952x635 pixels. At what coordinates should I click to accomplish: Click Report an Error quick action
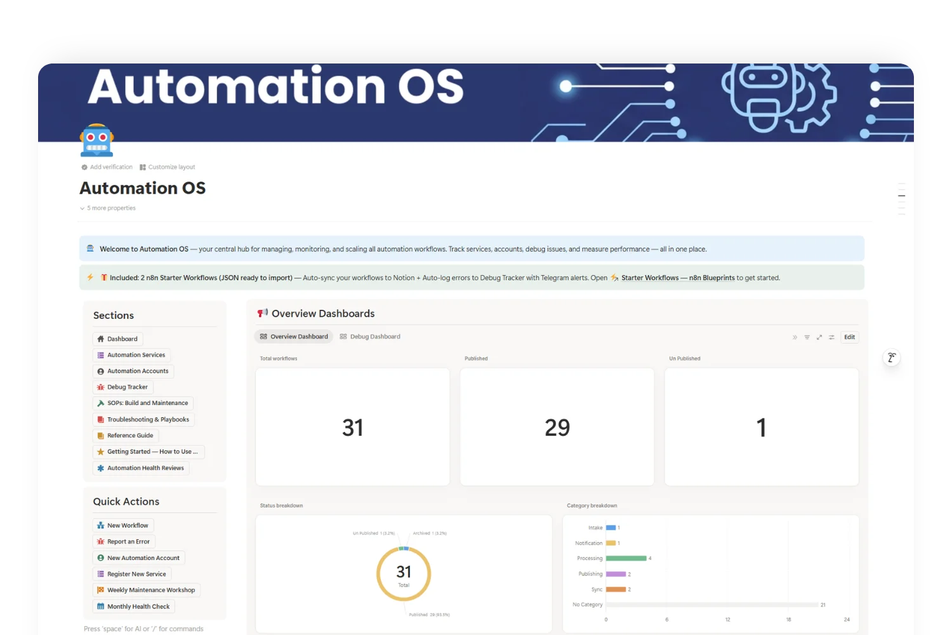coord(124,542)
